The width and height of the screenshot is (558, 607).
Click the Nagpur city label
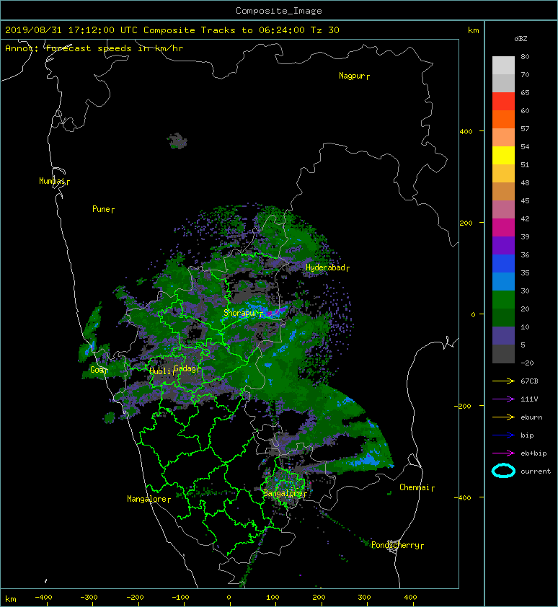(x=352, y=76)
